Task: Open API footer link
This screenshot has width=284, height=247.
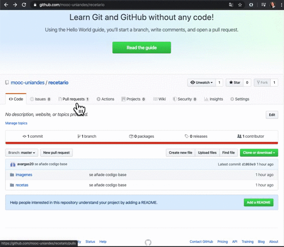Action: [235, 241]
